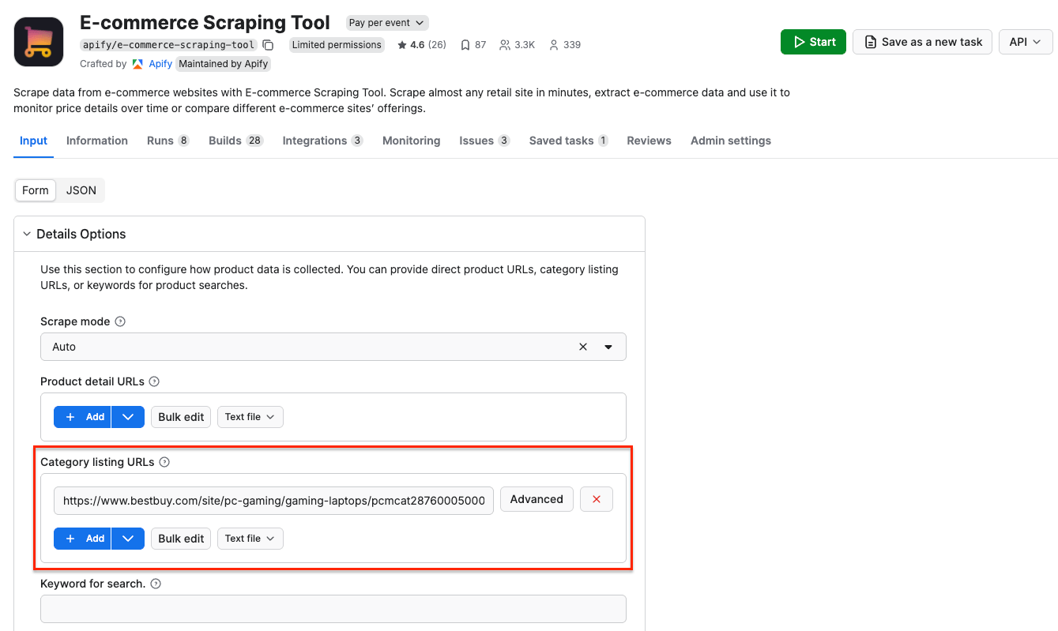Clear the Auto scrape mode selection

coord(582,346)
